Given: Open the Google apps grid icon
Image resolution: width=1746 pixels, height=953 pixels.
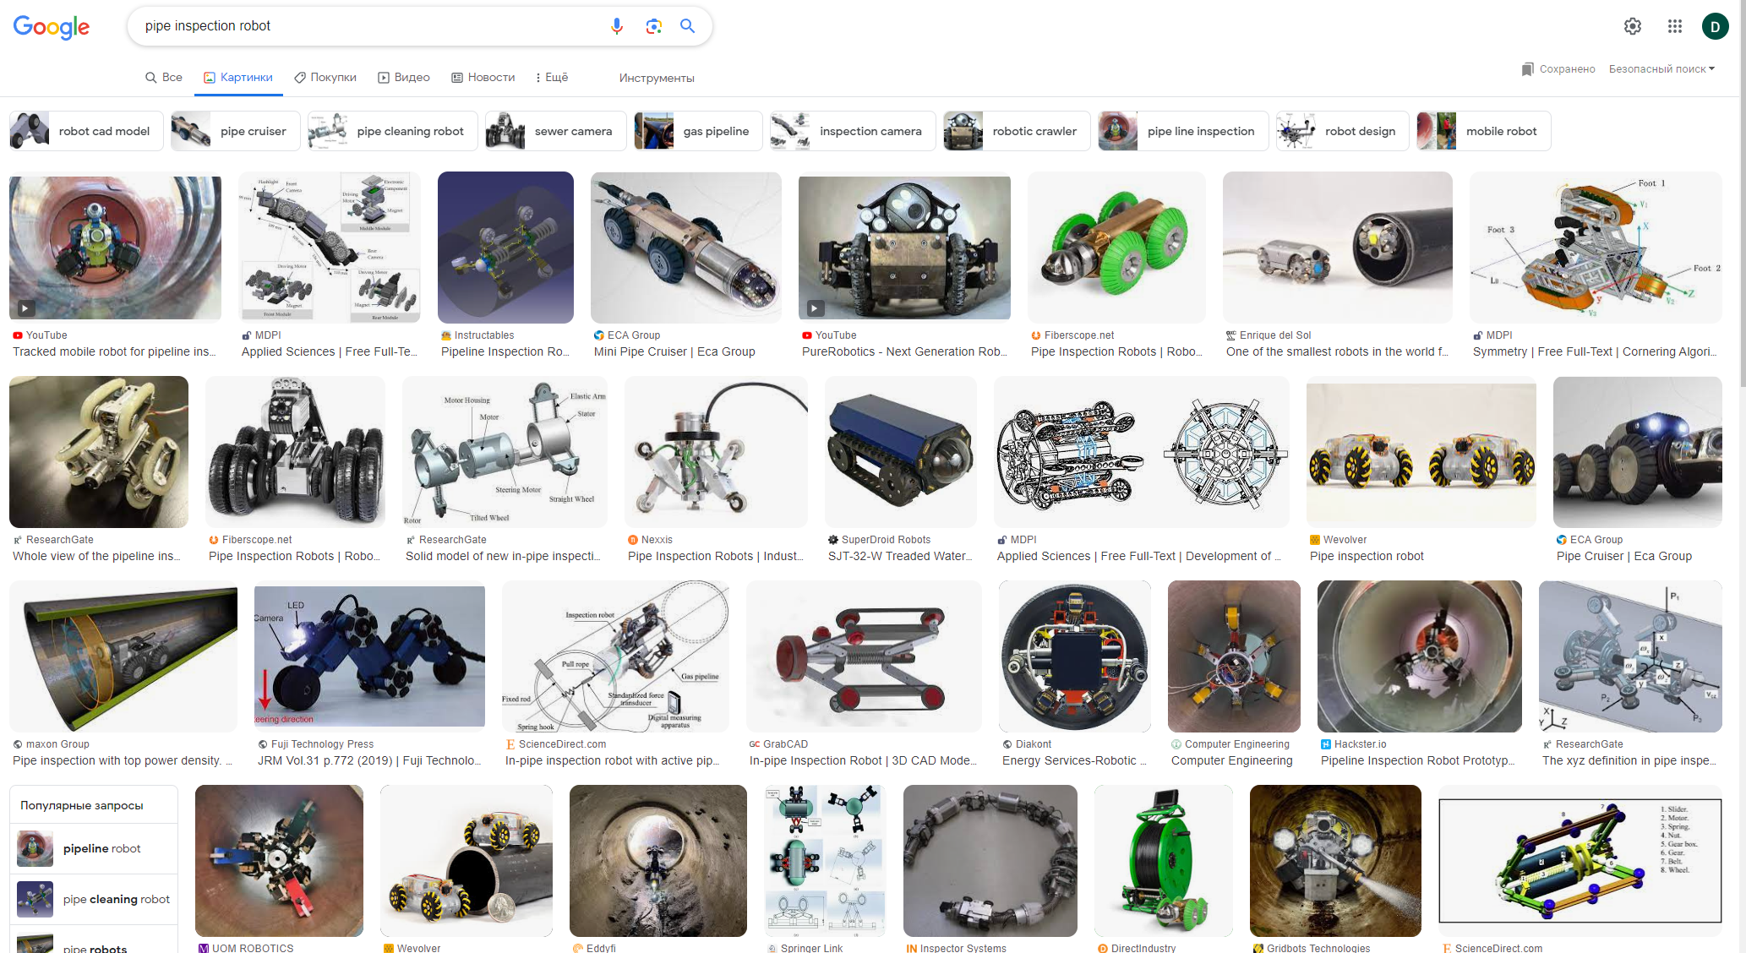Looking at the screenshot, I should click(x=1675, y=26).
